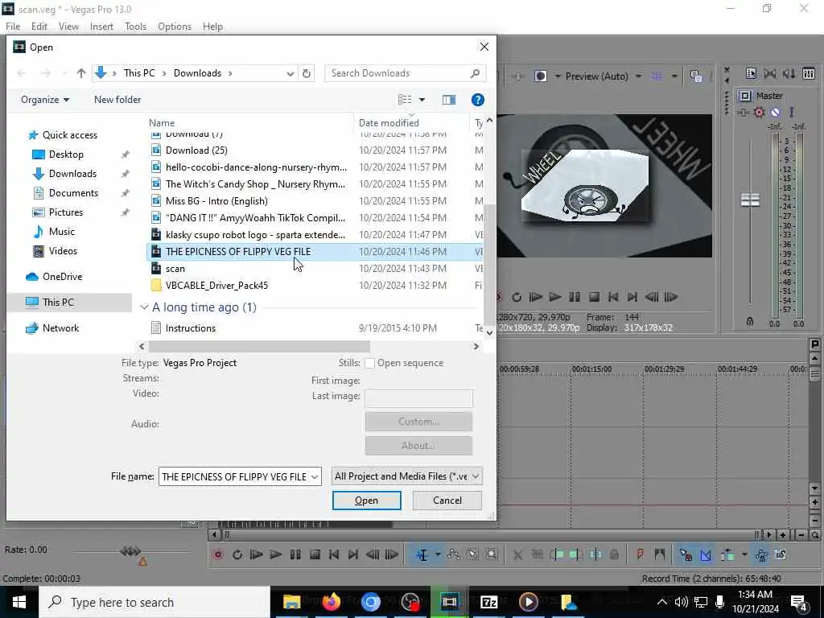Click the Open button in dialog
The height and width of the screenshot is (618, 824).
click(367, 501)
